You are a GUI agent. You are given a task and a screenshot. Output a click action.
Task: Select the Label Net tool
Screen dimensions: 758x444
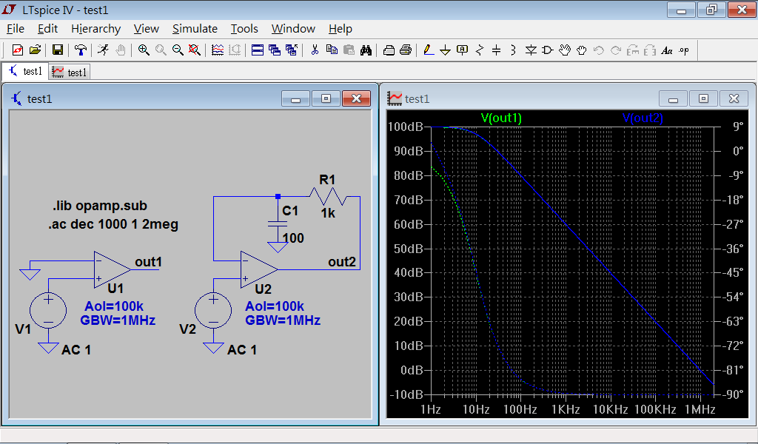click(462, 50)
